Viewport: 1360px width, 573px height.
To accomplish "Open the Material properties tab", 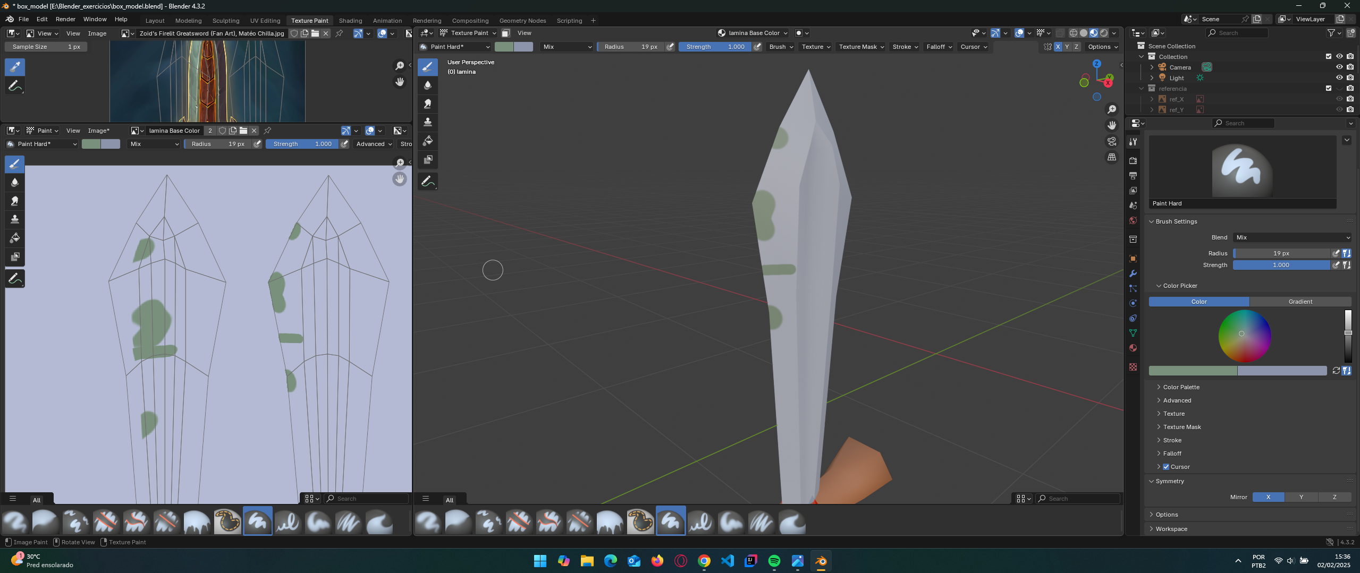I will [x=1133, y=348].
